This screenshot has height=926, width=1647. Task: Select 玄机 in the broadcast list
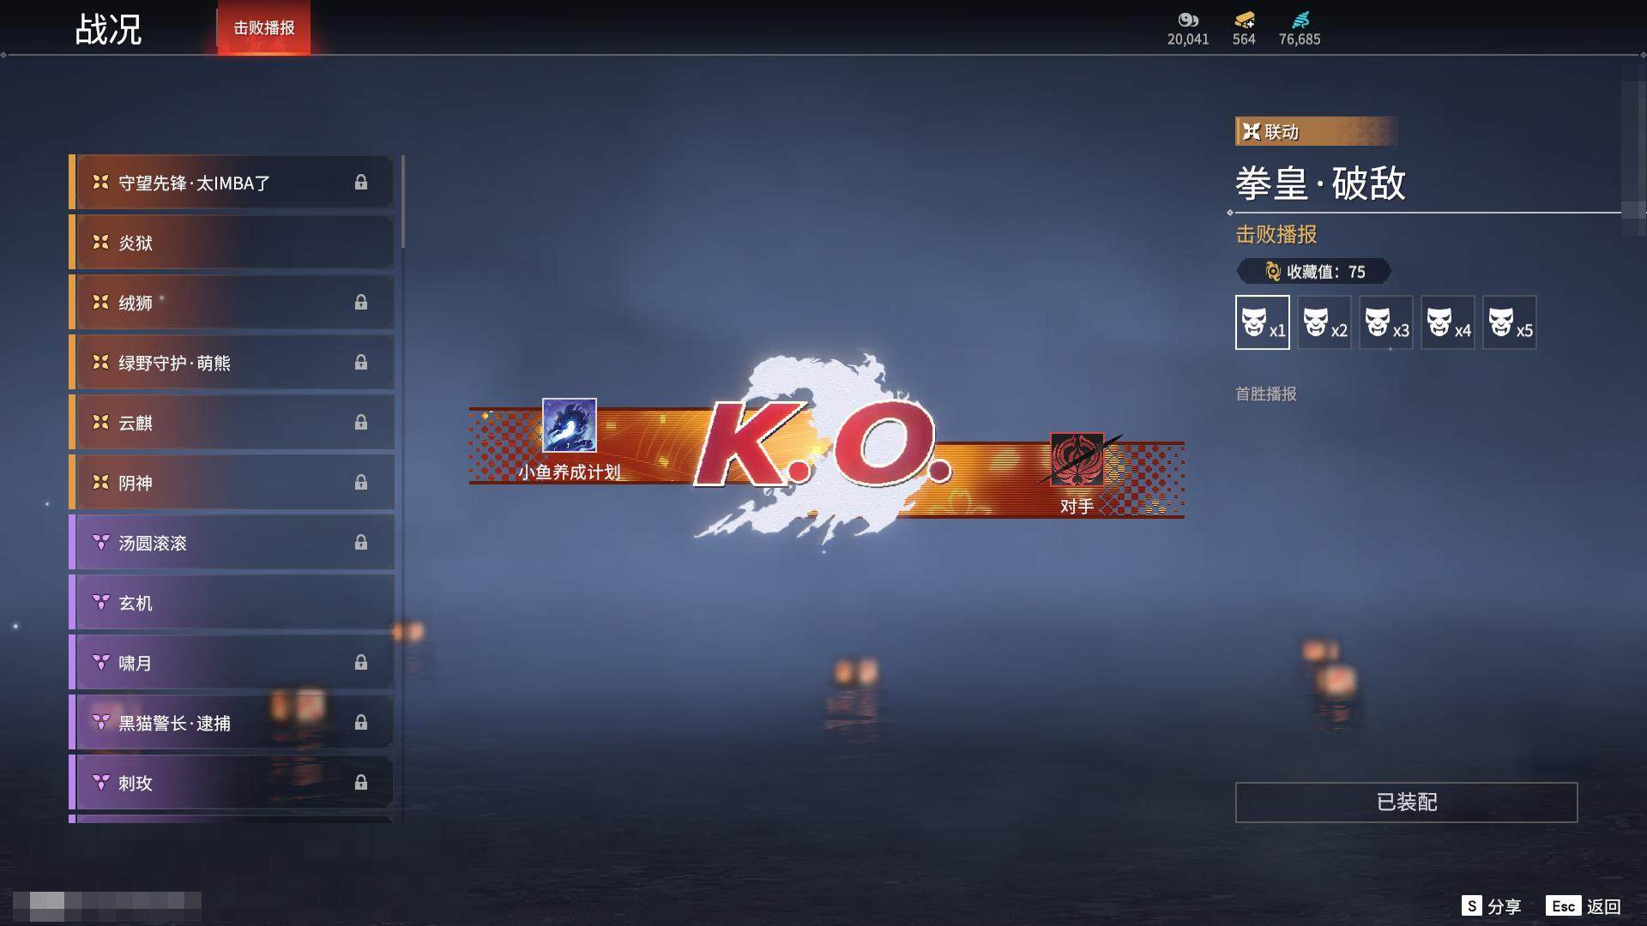232,603
